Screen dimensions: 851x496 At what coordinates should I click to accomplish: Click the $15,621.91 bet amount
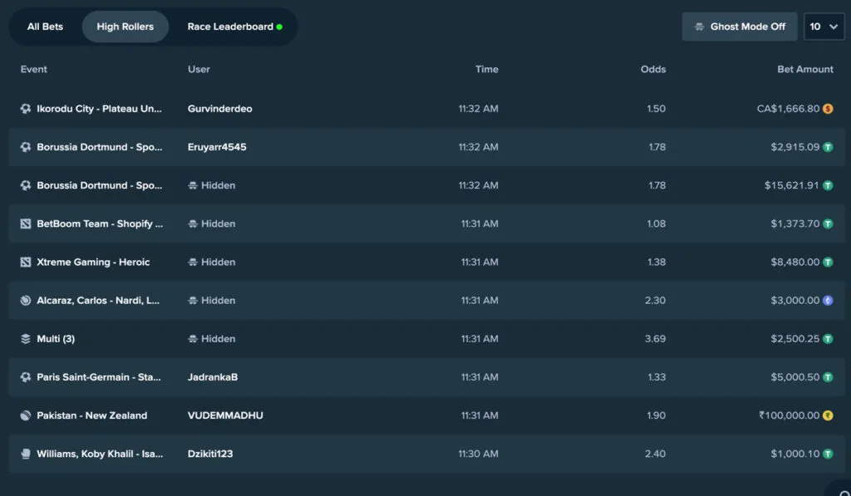tap(792, 185)
